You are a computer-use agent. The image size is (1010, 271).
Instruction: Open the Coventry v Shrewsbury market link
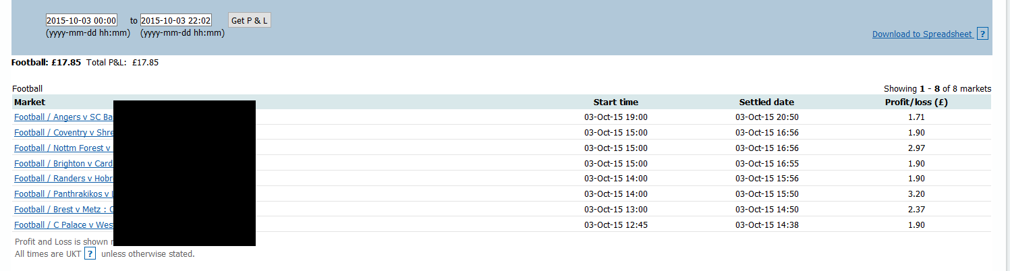point(63,133)
